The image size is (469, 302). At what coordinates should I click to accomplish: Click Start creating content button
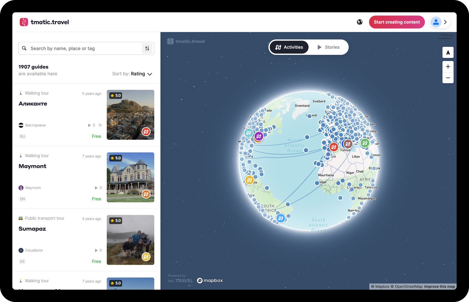click(x=396, y=22)
